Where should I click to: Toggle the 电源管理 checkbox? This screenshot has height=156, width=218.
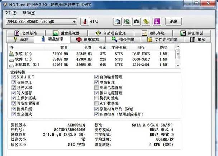pyautogui.click(x=96, y=82)
